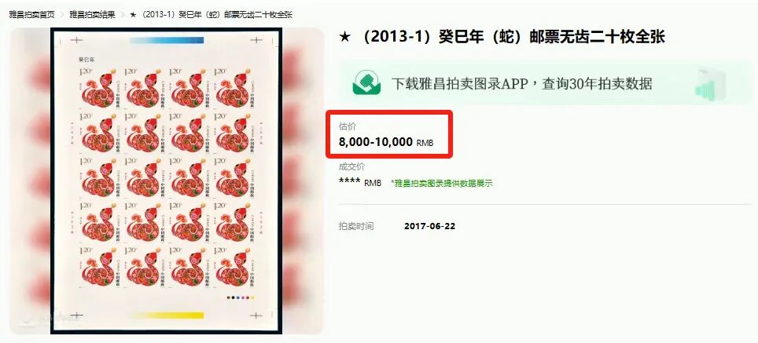Open the snake stamp sheet image
This screenshot has width=758, height=343.
[166, 181]
